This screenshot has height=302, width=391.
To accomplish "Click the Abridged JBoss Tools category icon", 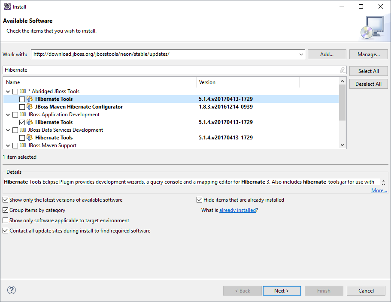I will [23, 91].
